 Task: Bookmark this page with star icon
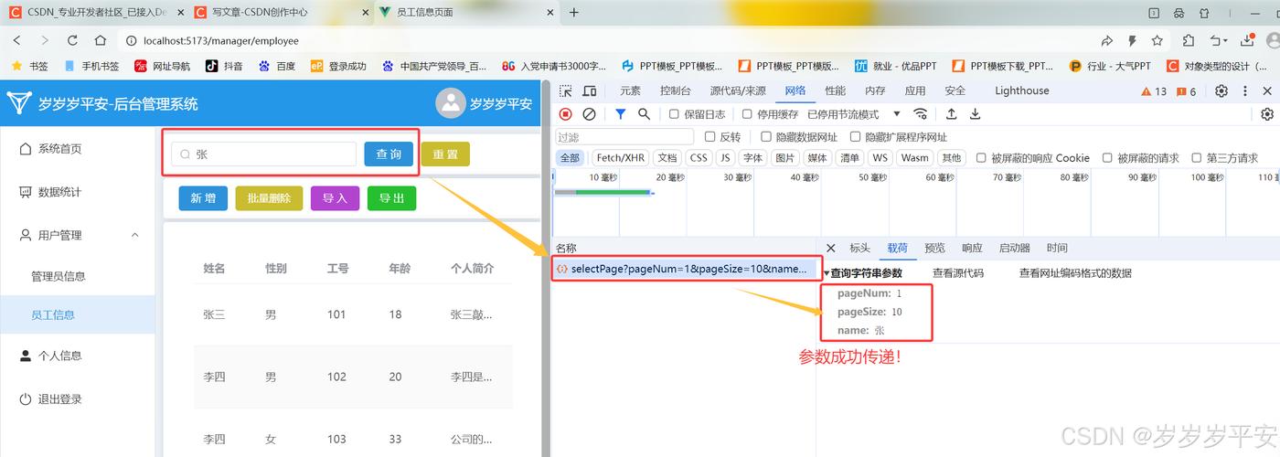click(x=1157, y=40)
